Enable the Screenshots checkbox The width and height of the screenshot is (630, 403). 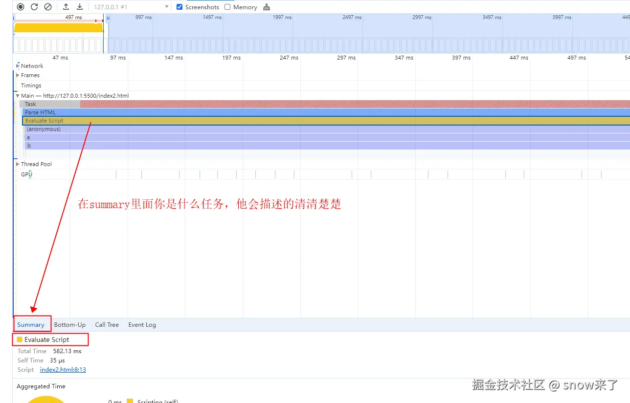click(180, 7)
